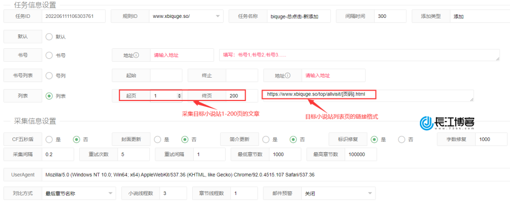Viewport: 510px width, 202px height.
Task: Click the 起页 spinner arrows
Action: click(x=179, y=96)
